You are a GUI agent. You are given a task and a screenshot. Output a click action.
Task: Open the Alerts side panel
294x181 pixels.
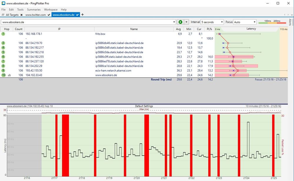tap(290, 22)
